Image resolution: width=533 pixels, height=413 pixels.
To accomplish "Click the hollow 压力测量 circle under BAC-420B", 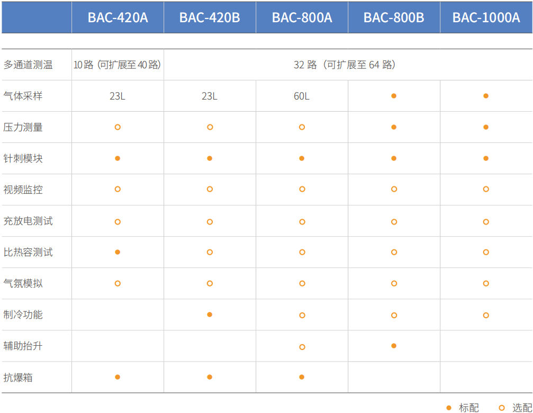I will [x=210, y=127].
